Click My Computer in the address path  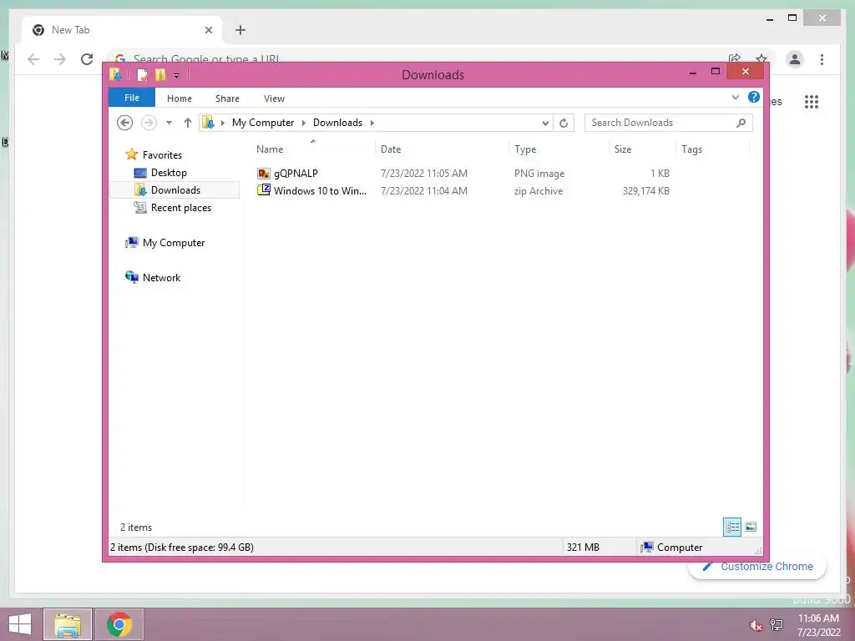click(x=263, y=123)
